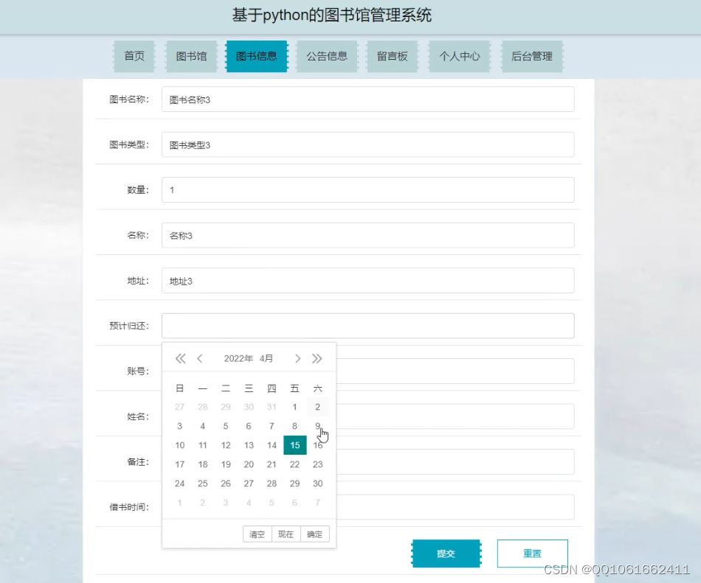Open the 图书馆 tab
This screenshot has width=701, height=583.
point(191,56)
